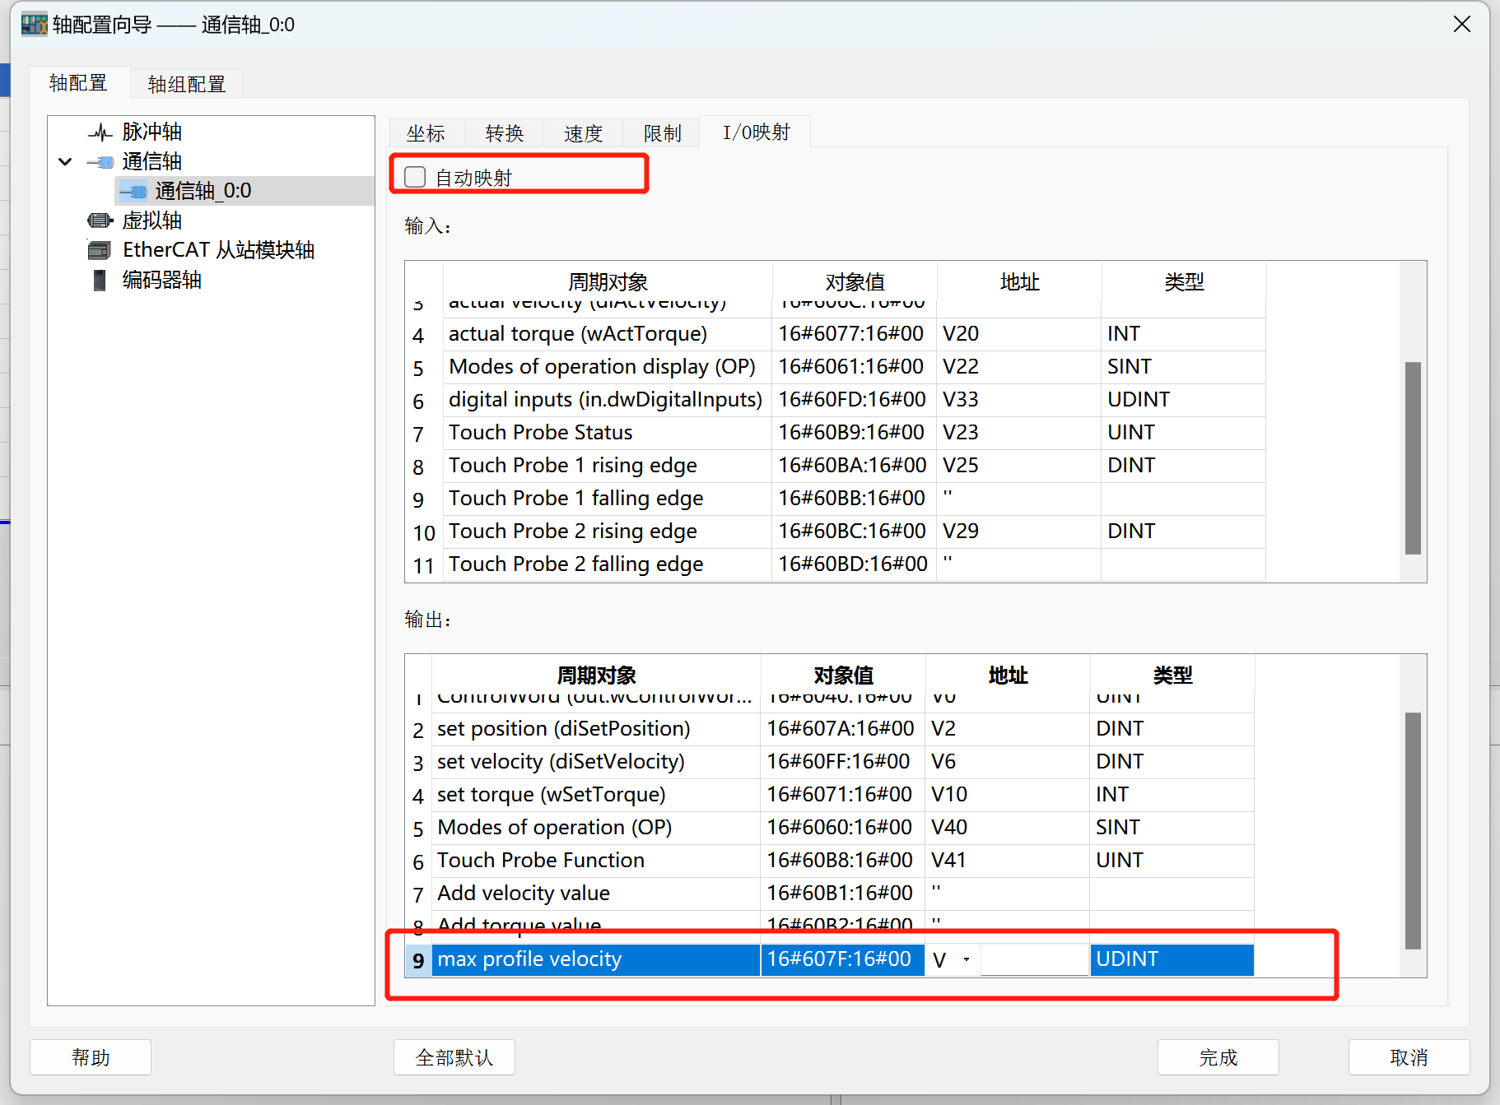
Task: Select EtherCAT 从站模块轴 tree item
Action: (219, 250)
